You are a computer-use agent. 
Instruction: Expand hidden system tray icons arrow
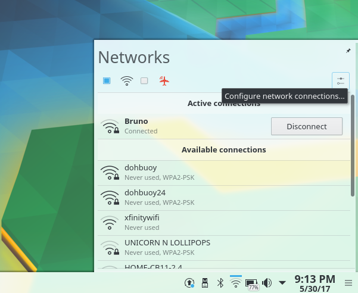pos(282,283)
